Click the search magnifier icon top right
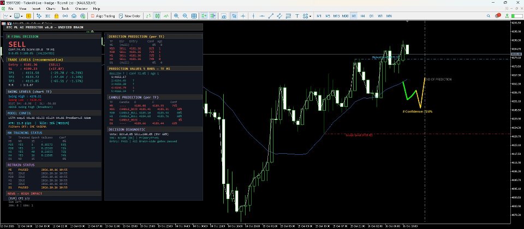The image size is (524, 229). click(x=489, y=16)
